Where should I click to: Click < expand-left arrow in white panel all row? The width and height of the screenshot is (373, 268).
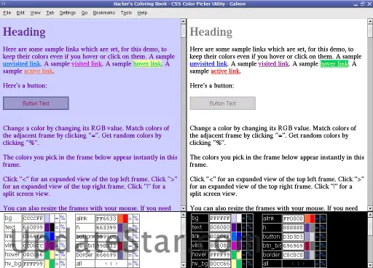106,264
